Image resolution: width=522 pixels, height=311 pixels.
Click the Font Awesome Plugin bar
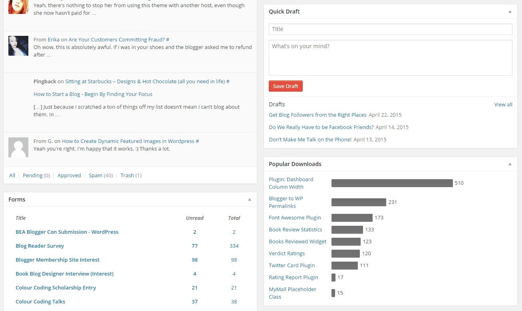(352, 218)
